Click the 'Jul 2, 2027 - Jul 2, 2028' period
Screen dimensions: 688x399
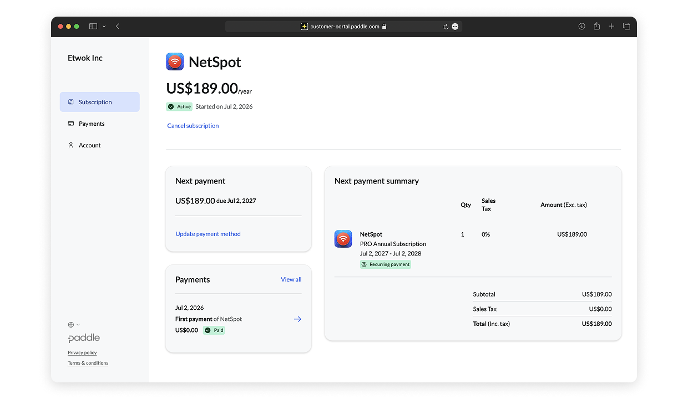coord(391,253)
